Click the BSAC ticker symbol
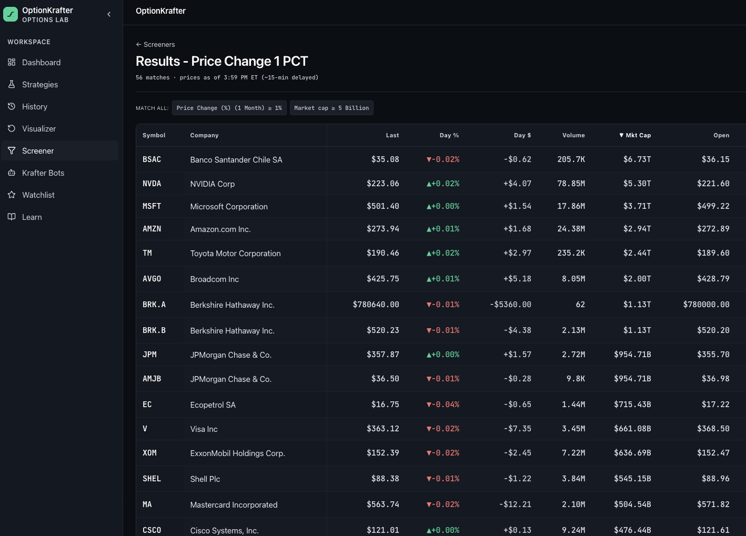Viewport: 746px width, 536px height. tap(152, 159)
